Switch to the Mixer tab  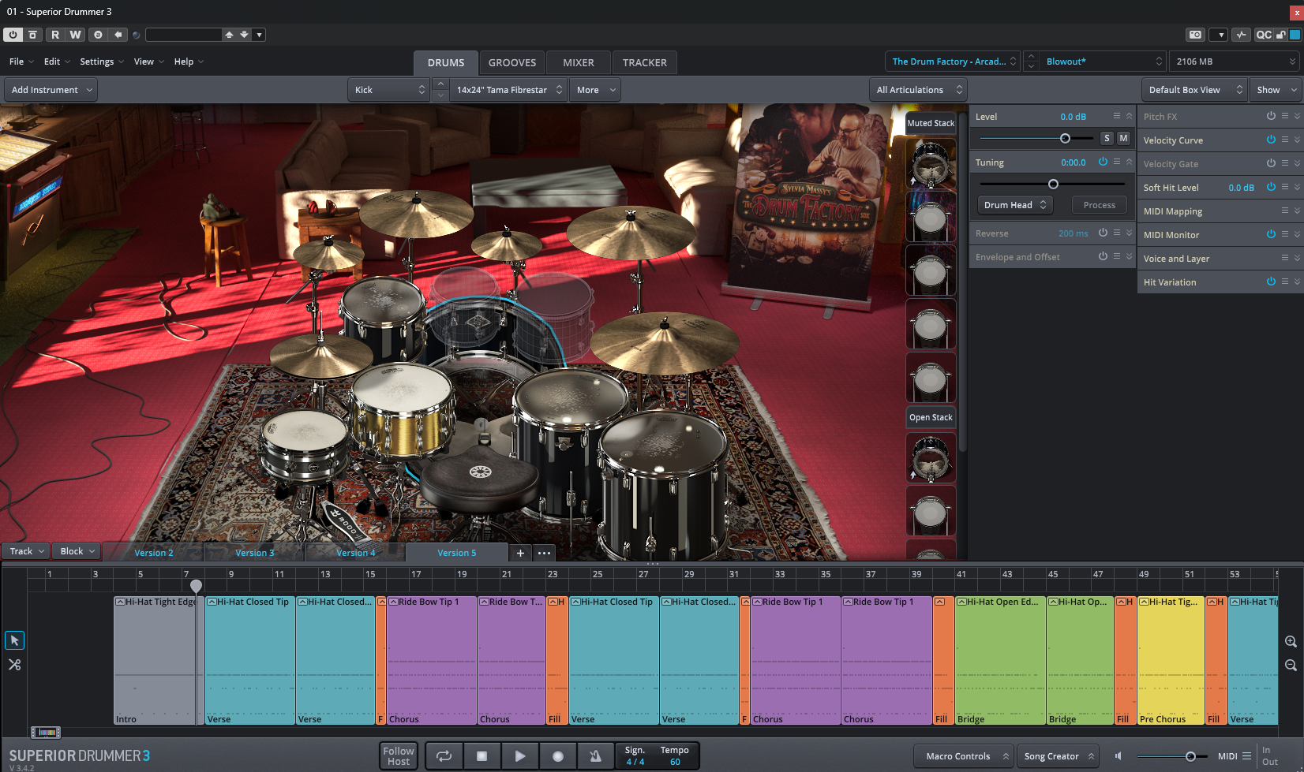(578, 62)
